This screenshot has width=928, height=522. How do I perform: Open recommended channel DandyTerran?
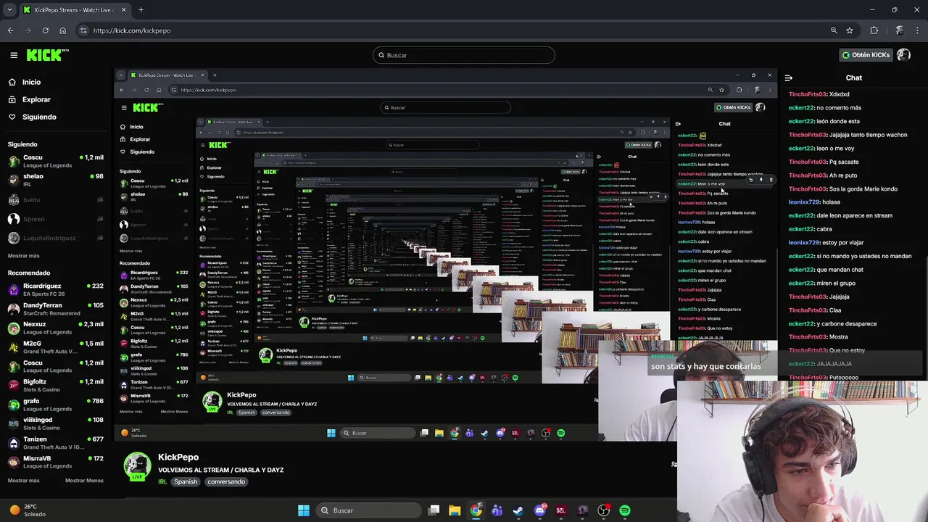[x=56, y=309]
